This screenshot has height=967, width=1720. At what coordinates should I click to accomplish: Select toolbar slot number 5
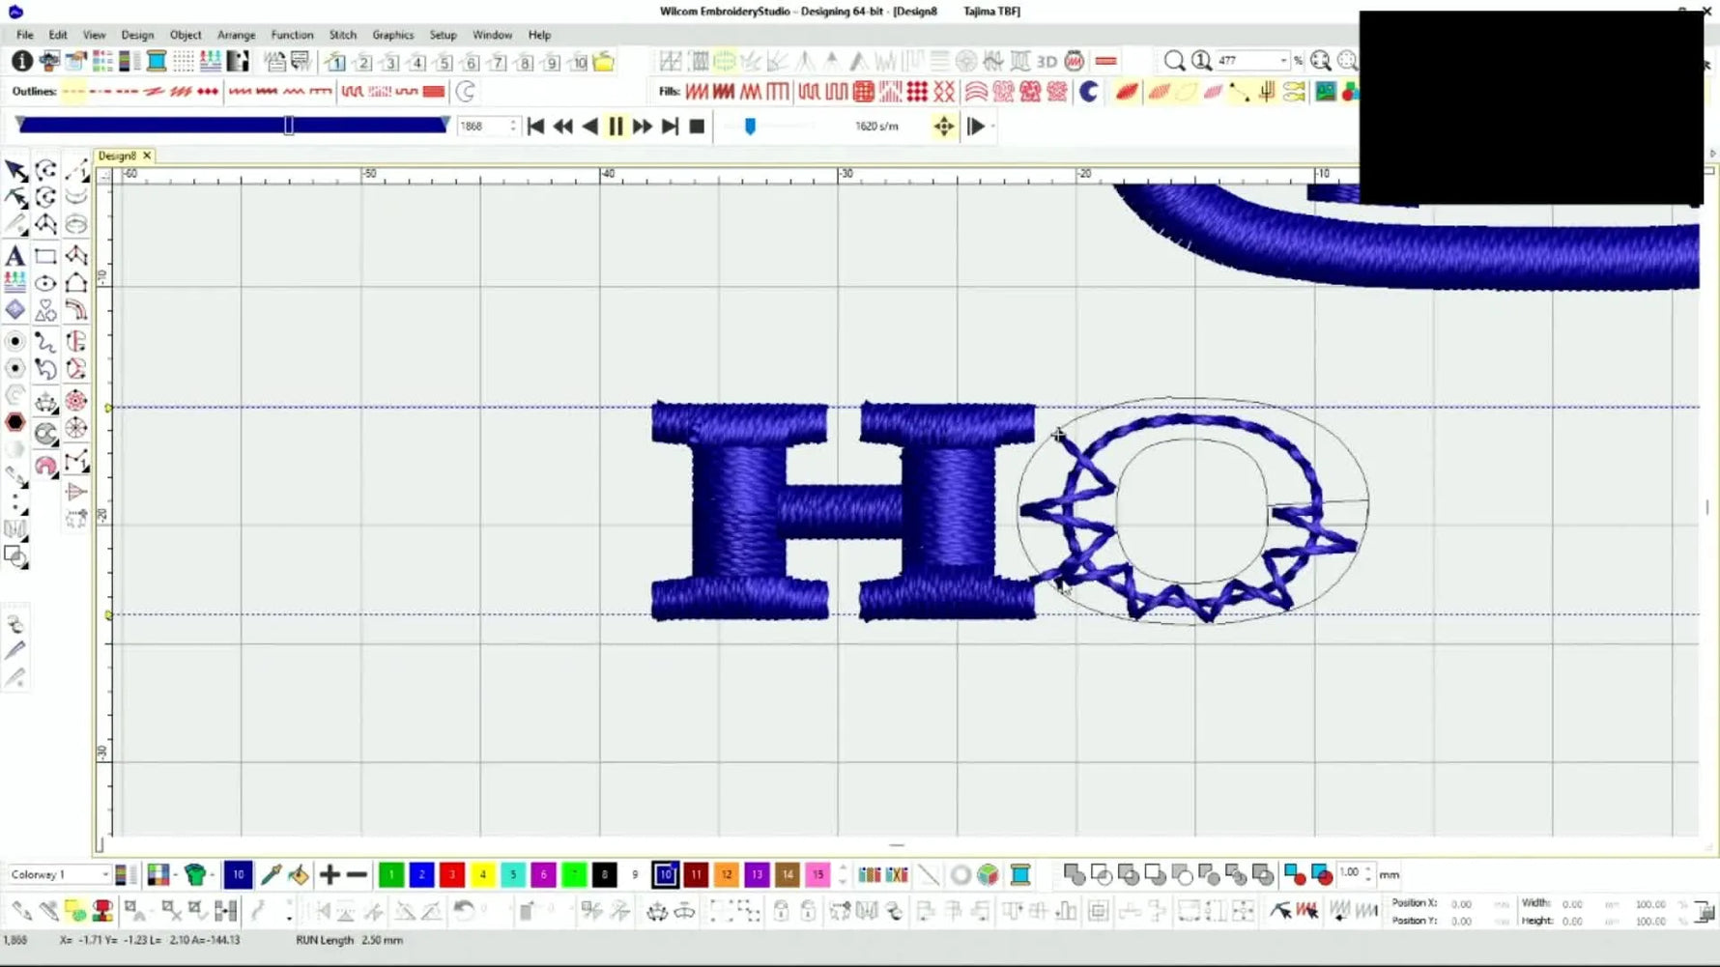pos(444,63)
